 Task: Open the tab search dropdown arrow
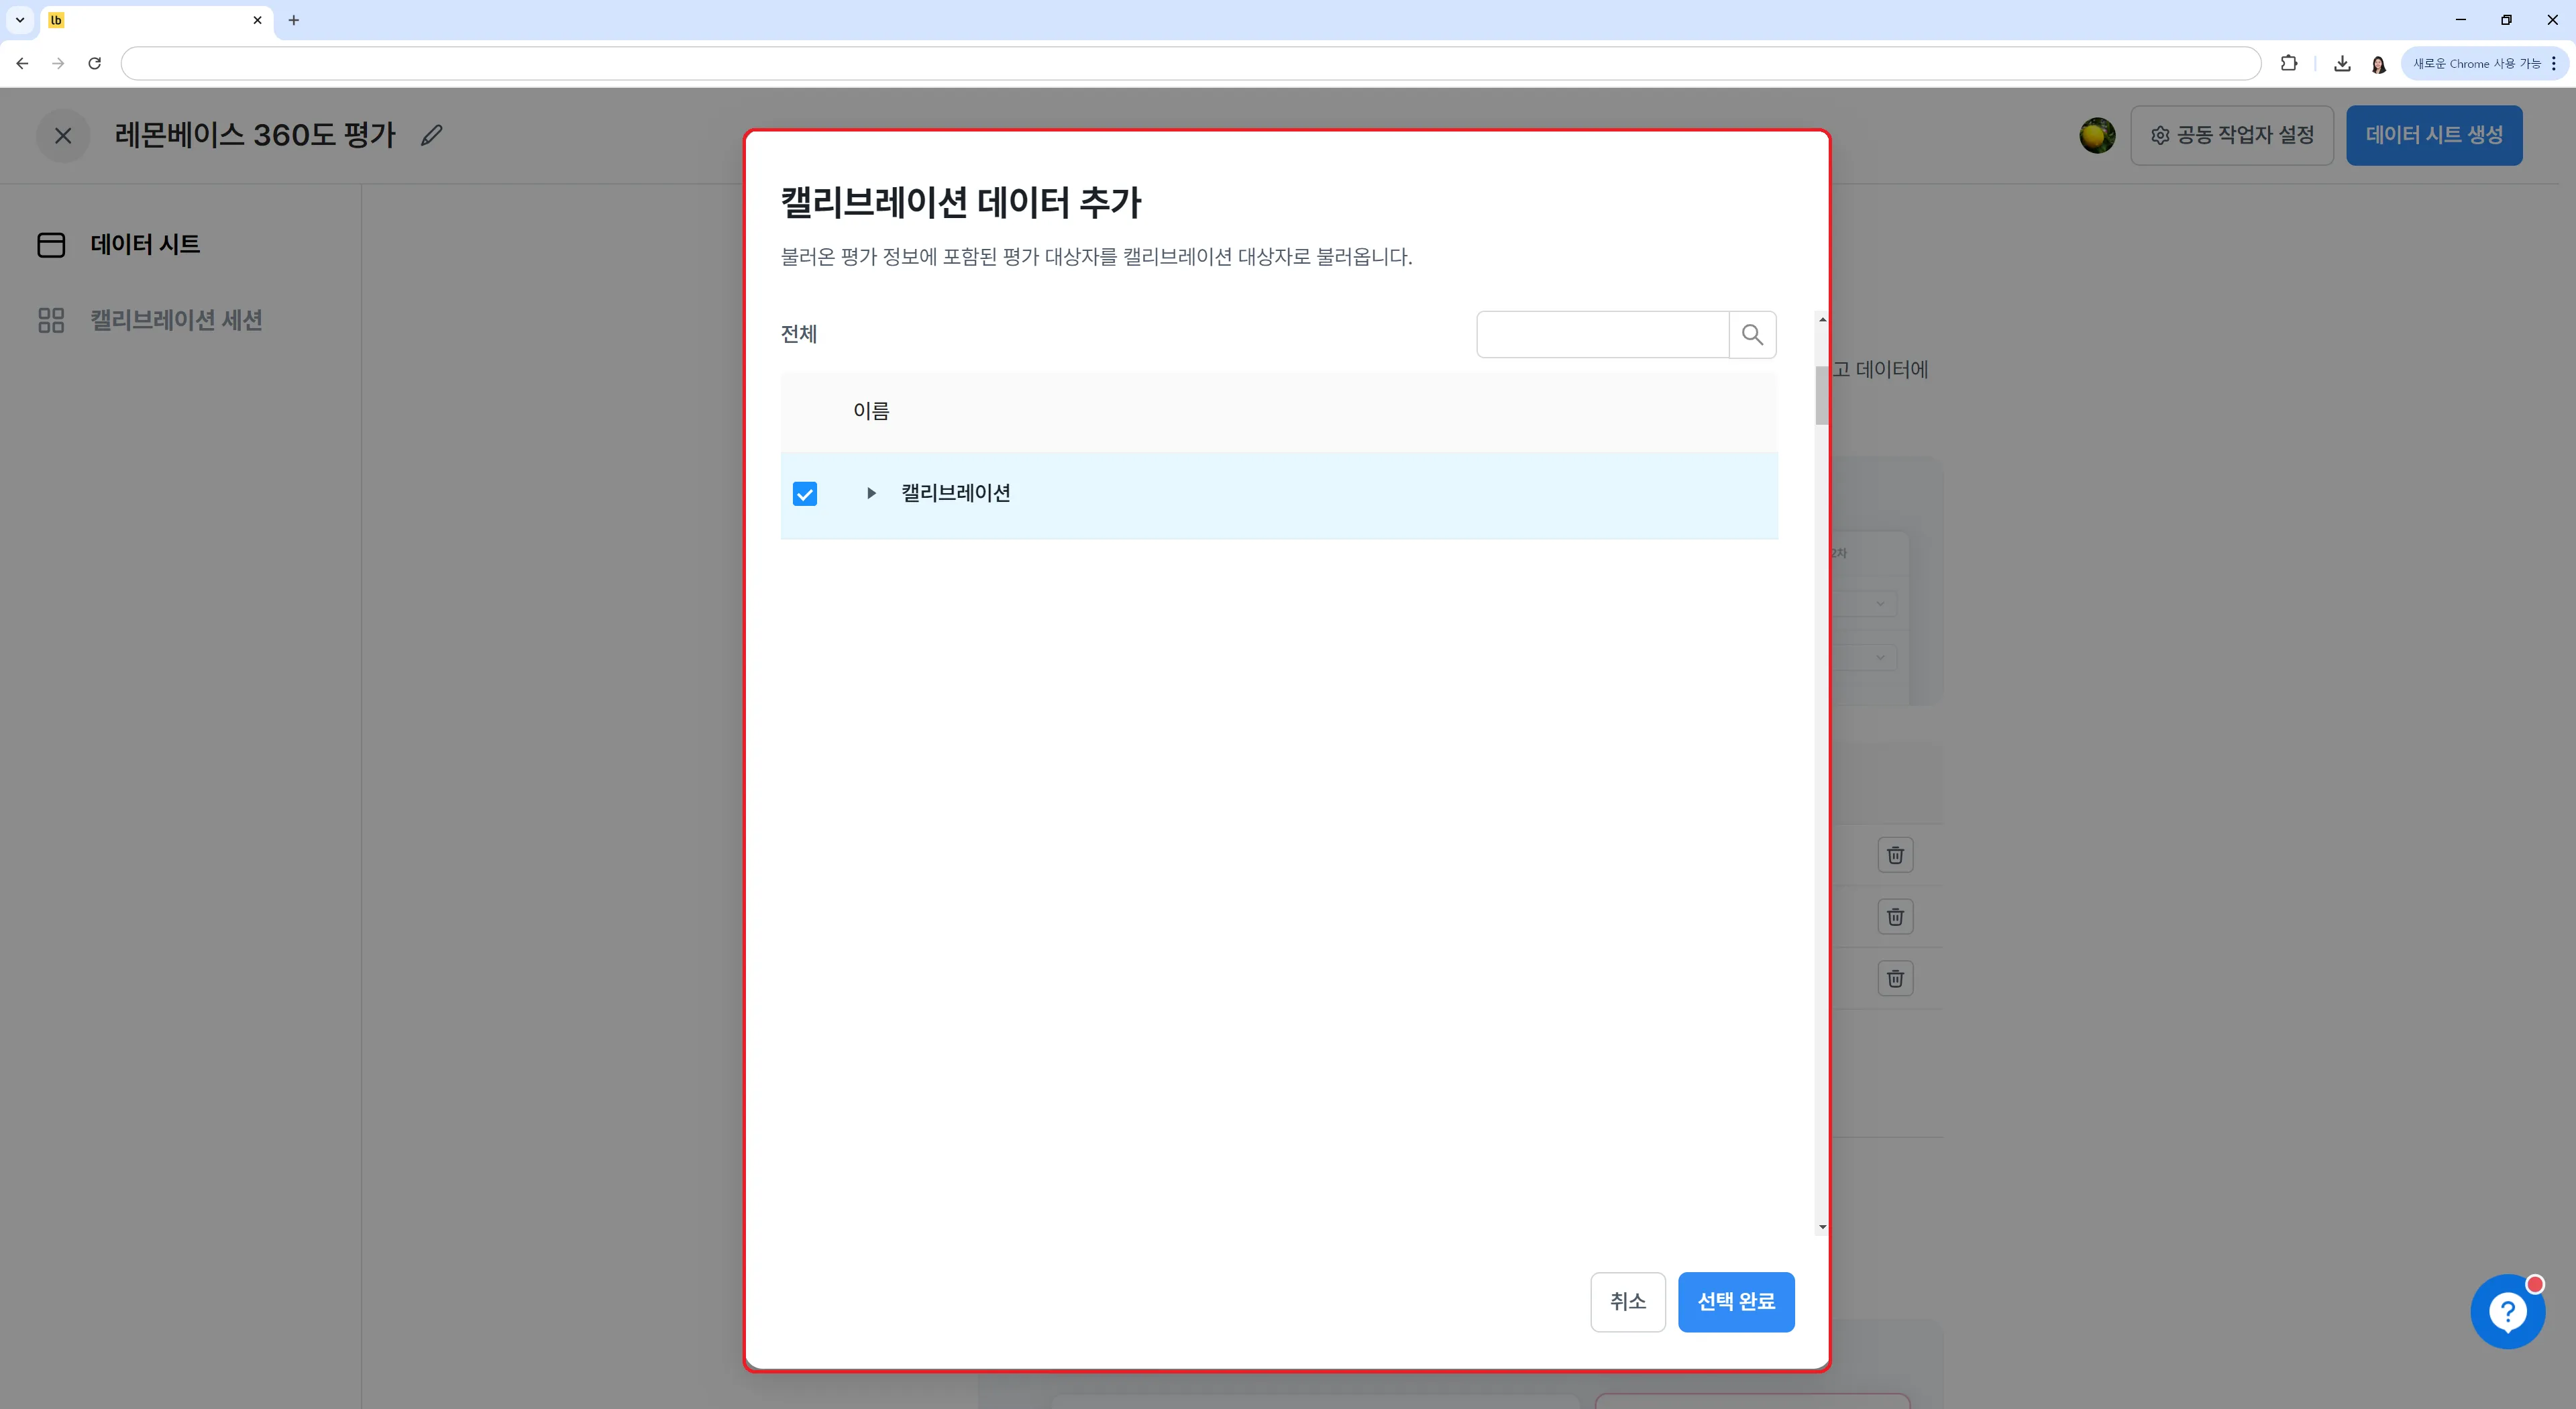[20, 20]
